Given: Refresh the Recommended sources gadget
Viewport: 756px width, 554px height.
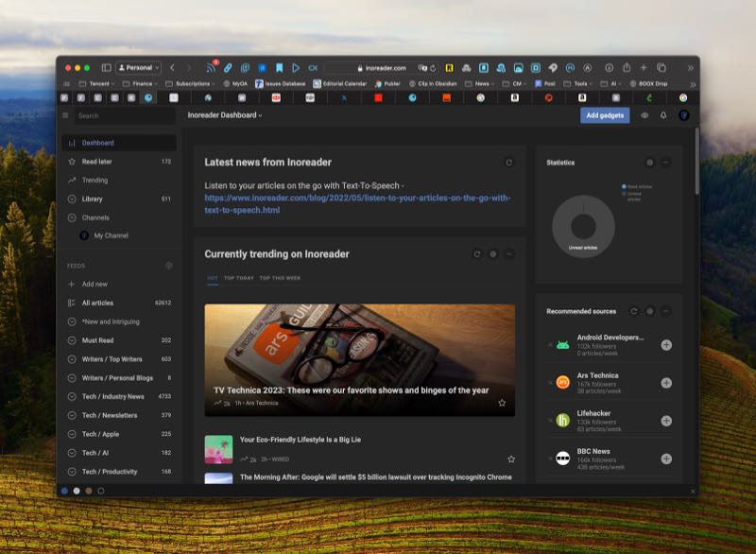Looking at the screenshot, I should click(x=634, y=311).
